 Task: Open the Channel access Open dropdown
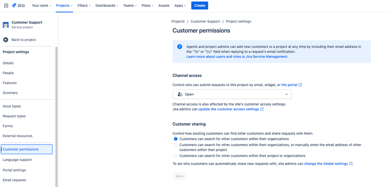[x=232, y=94]
